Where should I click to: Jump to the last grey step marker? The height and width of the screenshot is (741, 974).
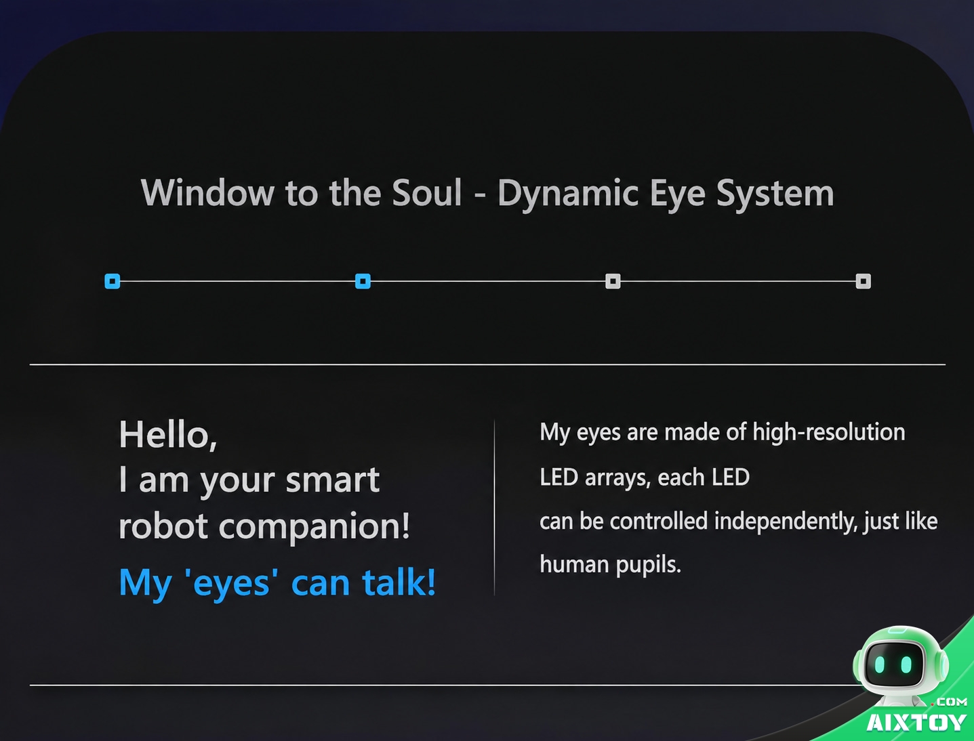point(863,281)
